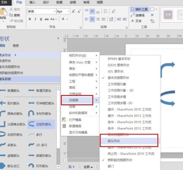Expand 我的形状(M) submenu
This screenshot has height=170, width=183.
(80, 56)
